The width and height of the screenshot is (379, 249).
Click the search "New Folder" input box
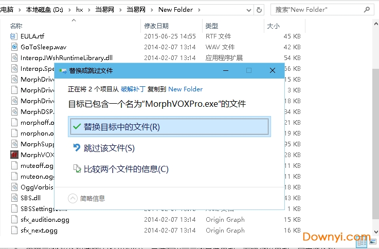314,9
